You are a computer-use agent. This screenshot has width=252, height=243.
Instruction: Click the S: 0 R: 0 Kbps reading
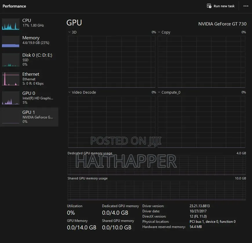pyautogui.click(x=33, y=84)
